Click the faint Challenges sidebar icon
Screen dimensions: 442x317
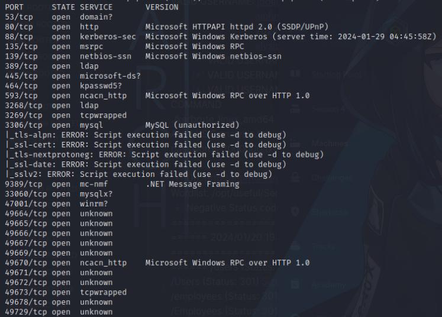pos(295,177)
